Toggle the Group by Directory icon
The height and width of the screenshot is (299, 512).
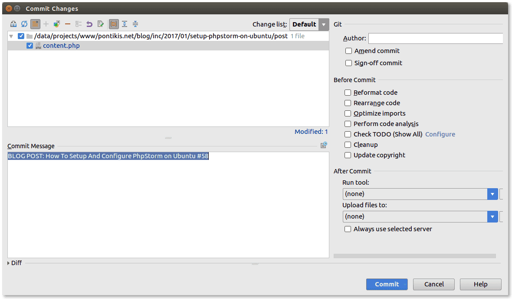click(114, 24)
